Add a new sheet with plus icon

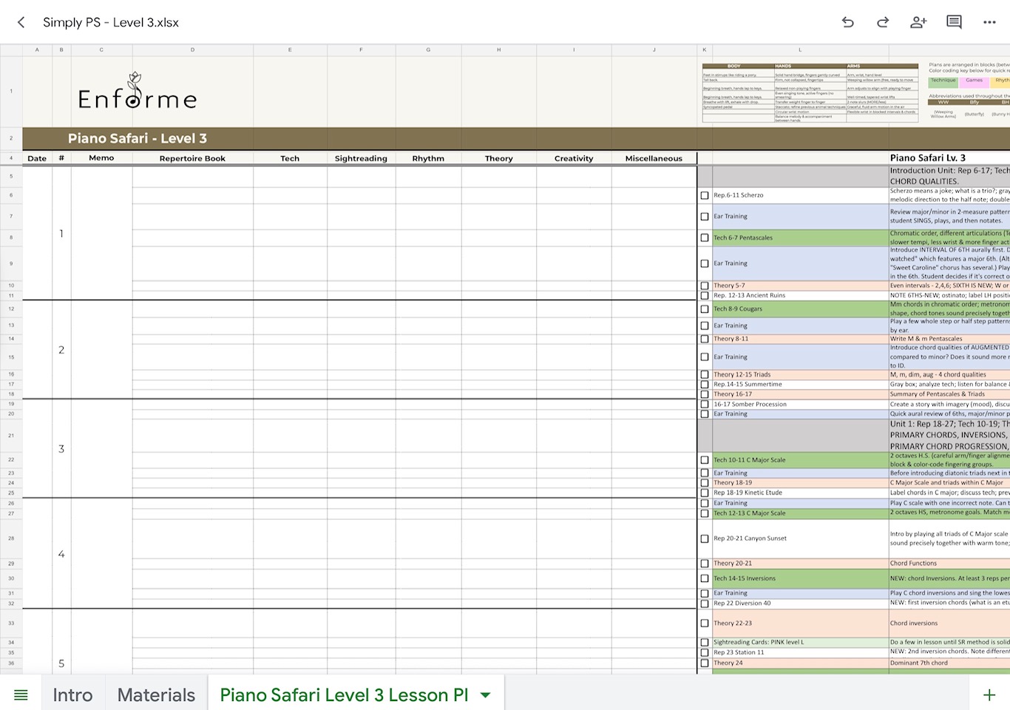[989, 695]
